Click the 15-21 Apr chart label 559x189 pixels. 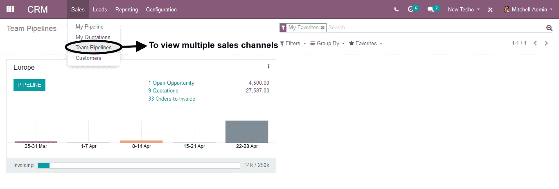[x=194, y=146]
